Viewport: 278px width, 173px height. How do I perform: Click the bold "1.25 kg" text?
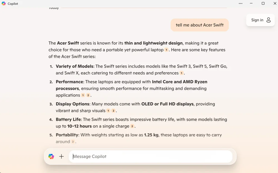[x=151, y=135]
